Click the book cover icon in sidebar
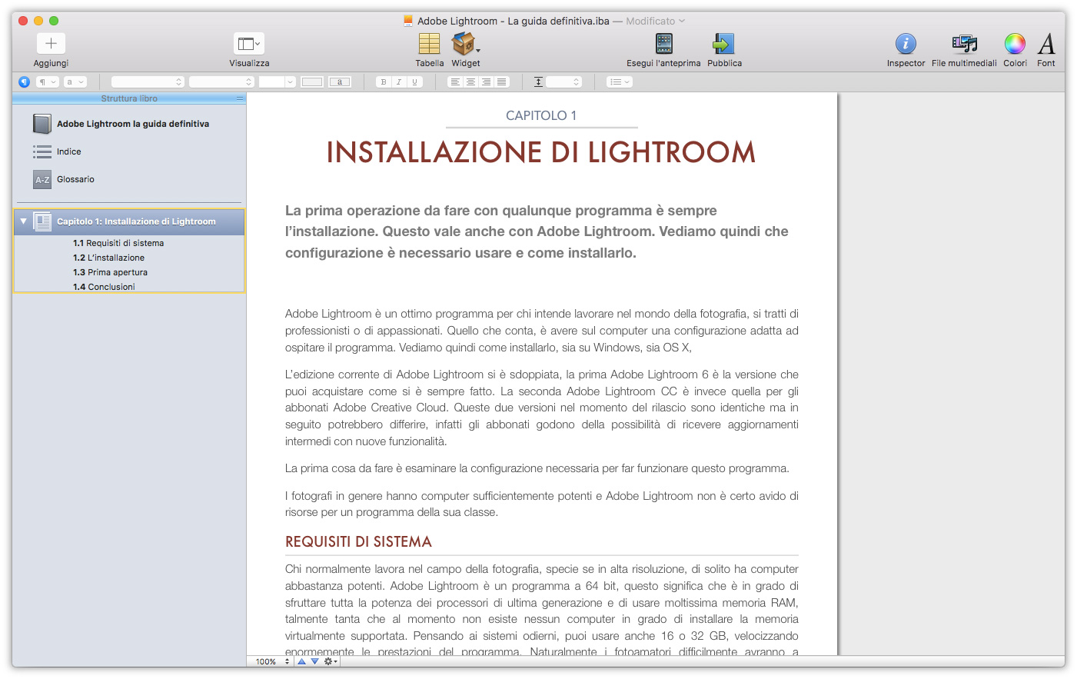 (42, 124)
